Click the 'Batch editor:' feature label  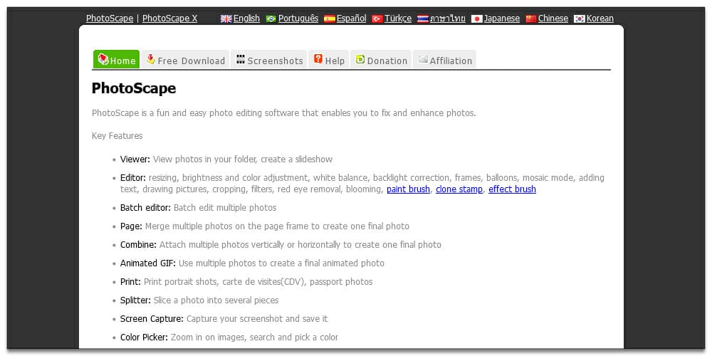[146, 208]
